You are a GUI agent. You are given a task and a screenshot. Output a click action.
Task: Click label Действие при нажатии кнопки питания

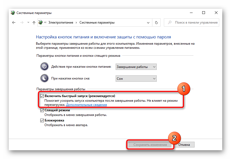(81, 67)
